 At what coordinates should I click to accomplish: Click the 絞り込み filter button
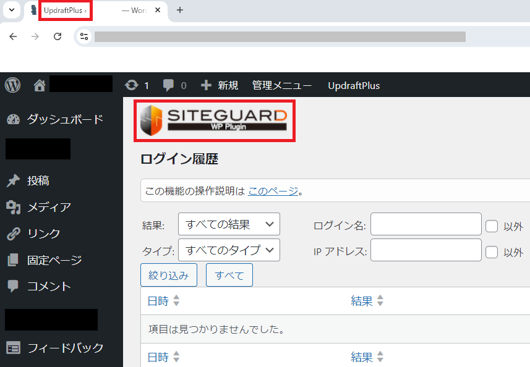169,276
